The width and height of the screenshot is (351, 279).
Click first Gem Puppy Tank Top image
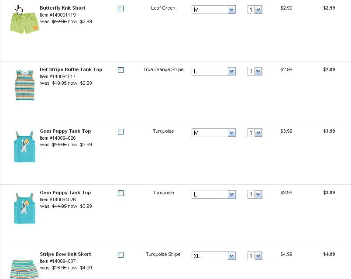(24, 147)
